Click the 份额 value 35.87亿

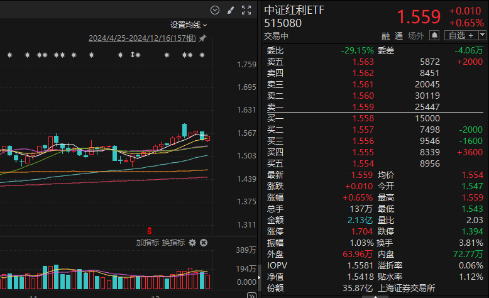coord(358,289)
